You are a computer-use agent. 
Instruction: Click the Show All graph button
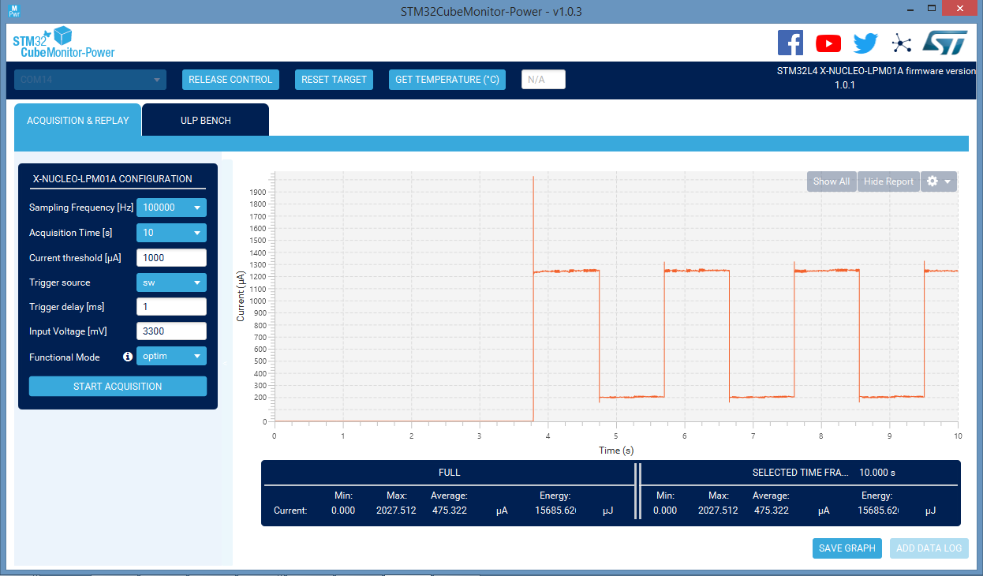click(x=832, y=181)
